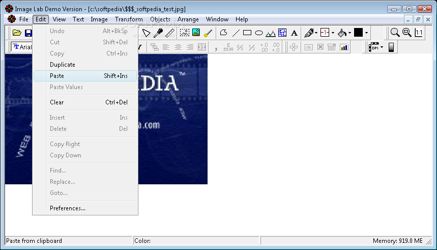
Task: Click the Arial font name box
Action: coord(22,47)
